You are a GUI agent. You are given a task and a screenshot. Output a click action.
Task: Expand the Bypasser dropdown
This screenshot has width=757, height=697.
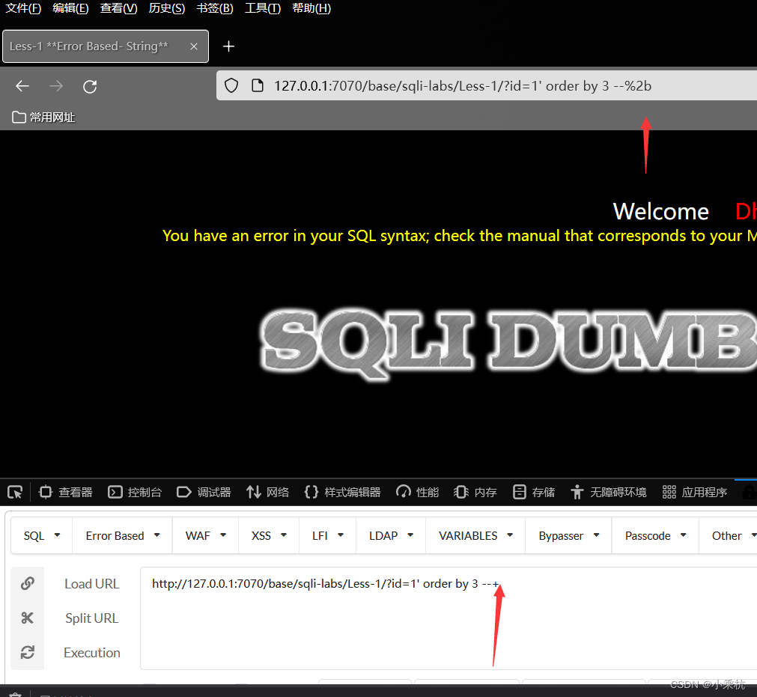tap(569, 535)
